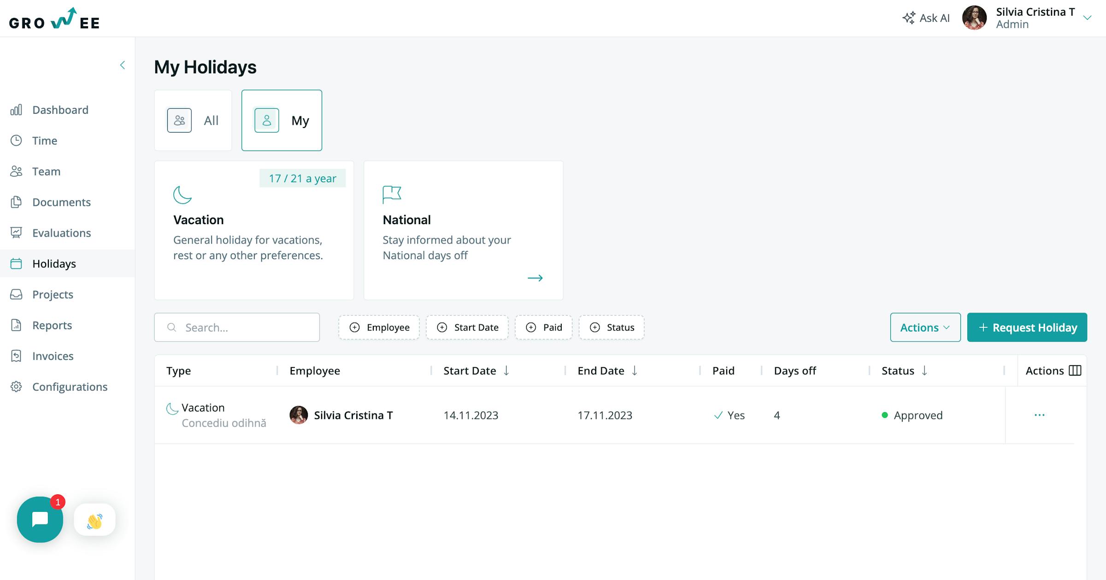Screen dimensions: 1106x580
Task: Click the Request Holiday button
Action: (x=1027, y=327)
